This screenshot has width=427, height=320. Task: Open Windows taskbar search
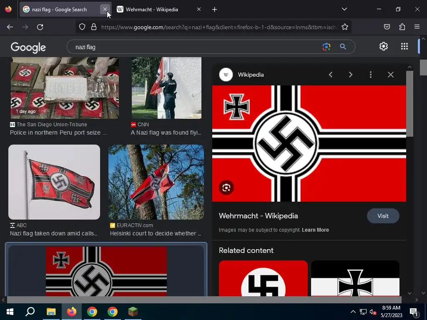[30, 312]
